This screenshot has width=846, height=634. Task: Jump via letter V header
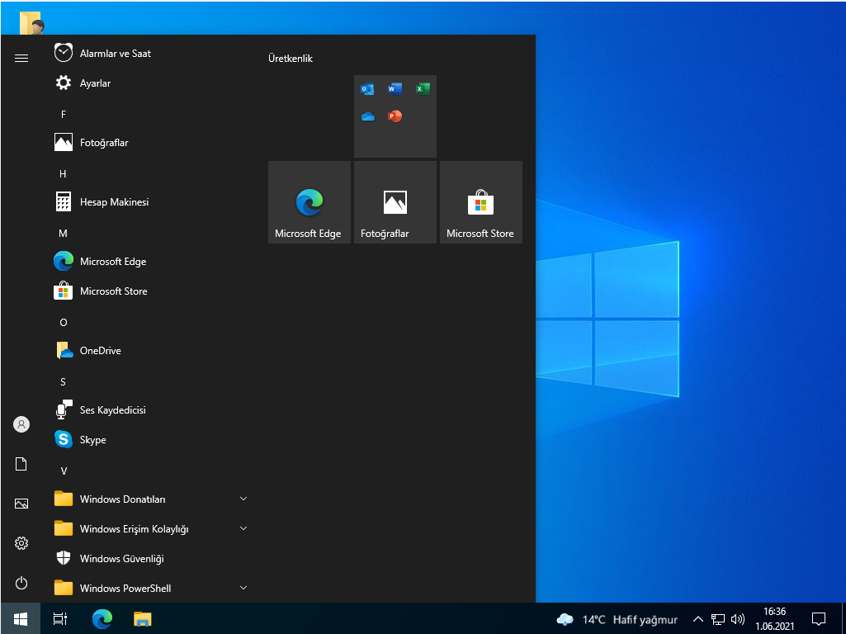pos(63,471)
